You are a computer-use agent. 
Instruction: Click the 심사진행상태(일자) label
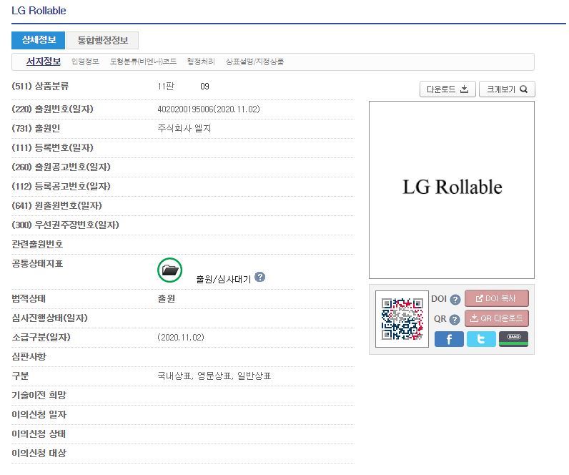pyautogui.click(x=50, y=318)
